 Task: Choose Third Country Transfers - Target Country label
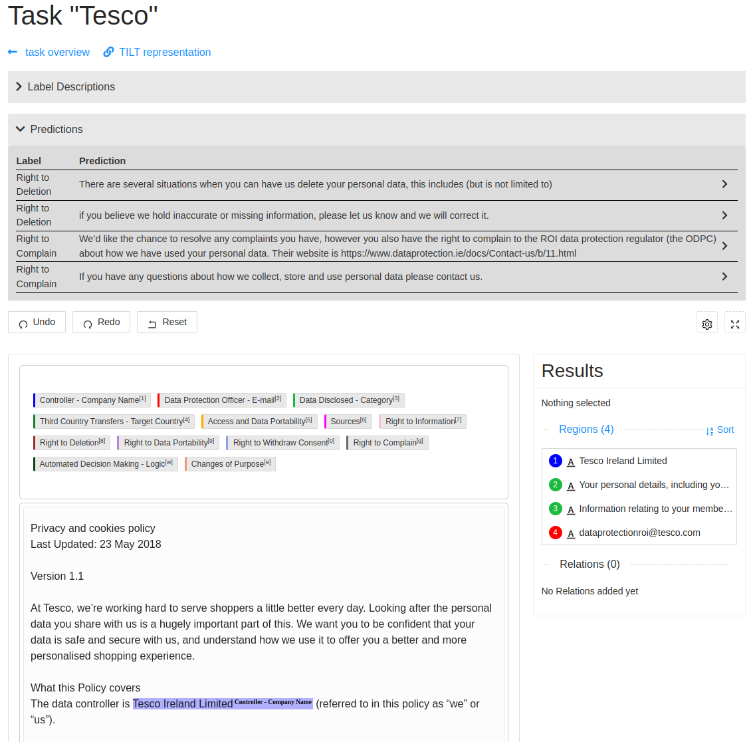coord(114,422)
